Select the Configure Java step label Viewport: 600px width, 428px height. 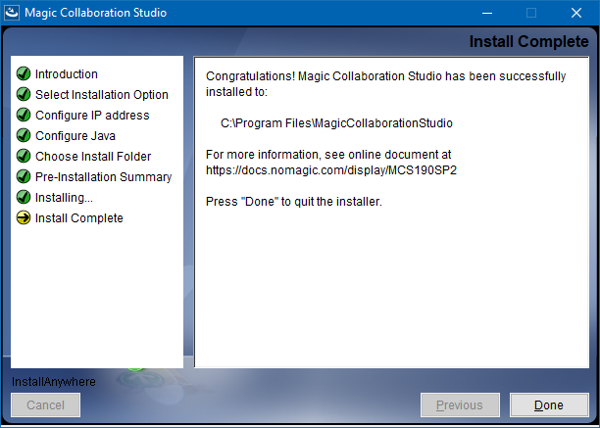point(75,136)
